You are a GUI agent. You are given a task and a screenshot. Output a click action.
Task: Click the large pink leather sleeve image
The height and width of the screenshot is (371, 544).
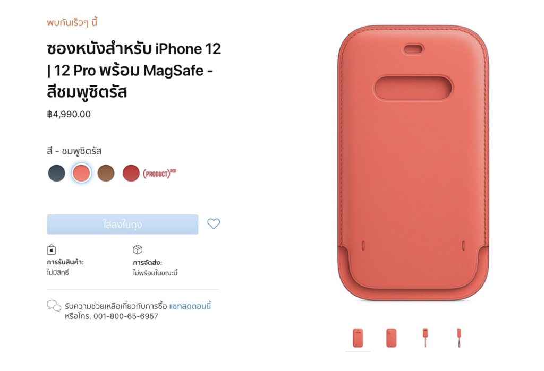point(413,162)
